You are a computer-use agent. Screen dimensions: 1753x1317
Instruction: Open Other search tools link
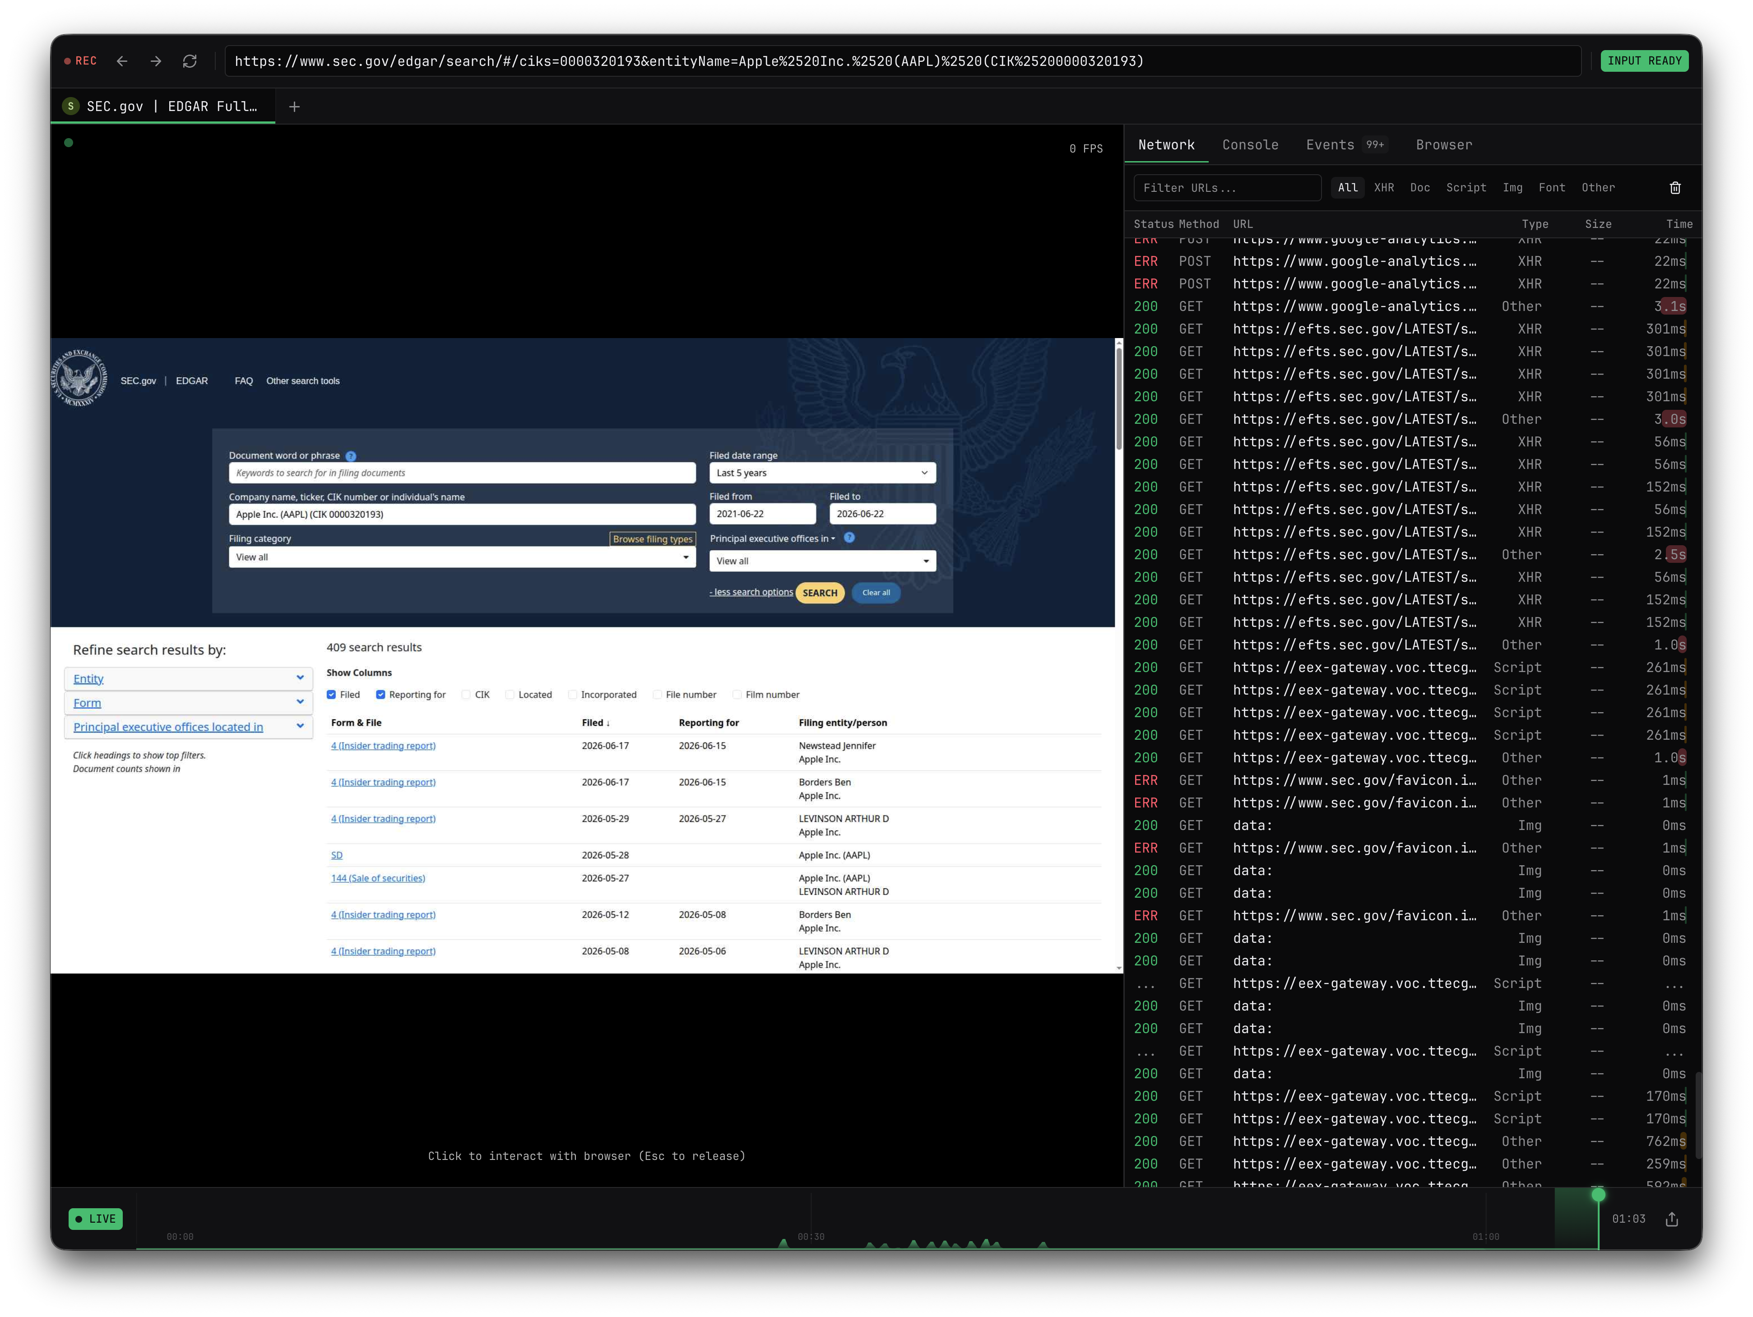tap(303, 381)
